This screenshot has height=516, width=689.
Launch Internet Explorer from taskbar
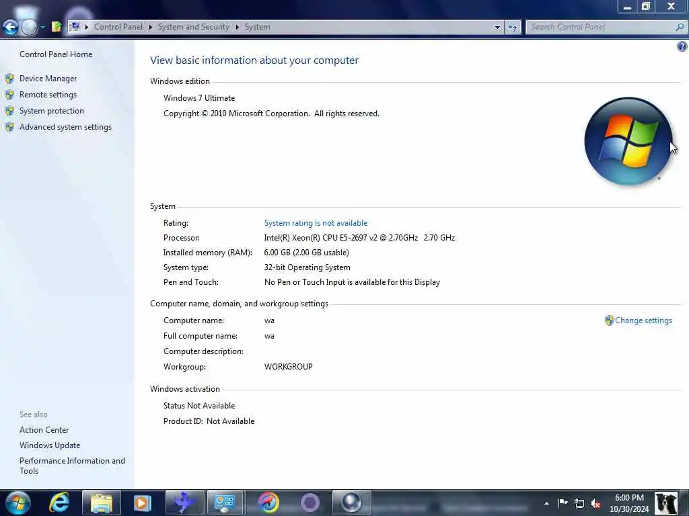tap(59, 503)
